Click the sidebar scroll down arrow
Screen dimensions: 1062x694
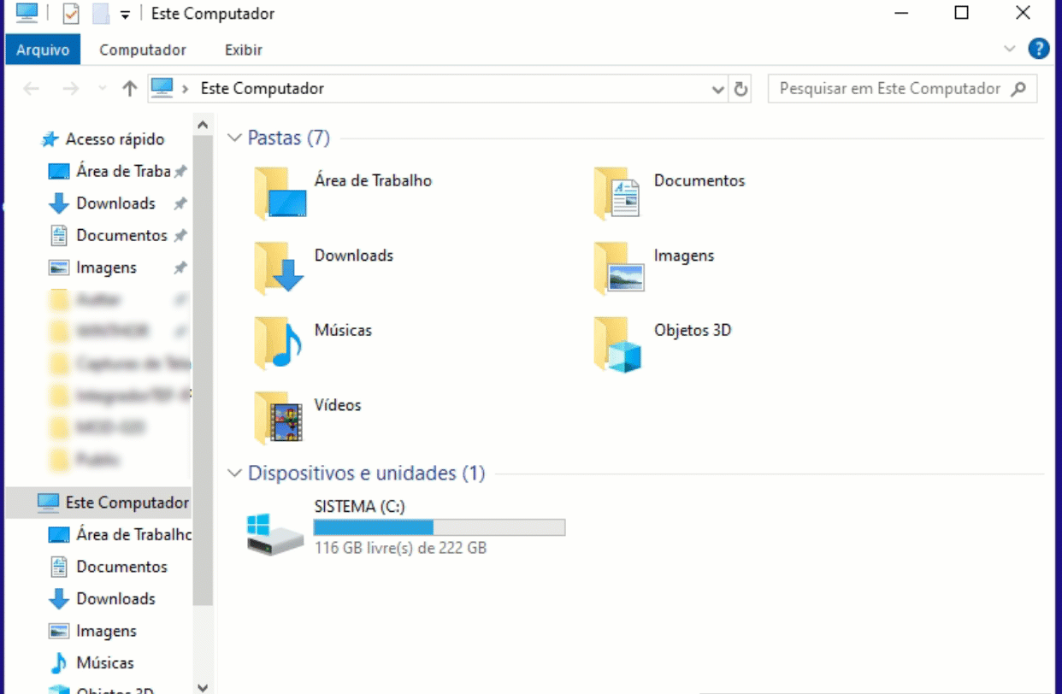tap(202, 686)
